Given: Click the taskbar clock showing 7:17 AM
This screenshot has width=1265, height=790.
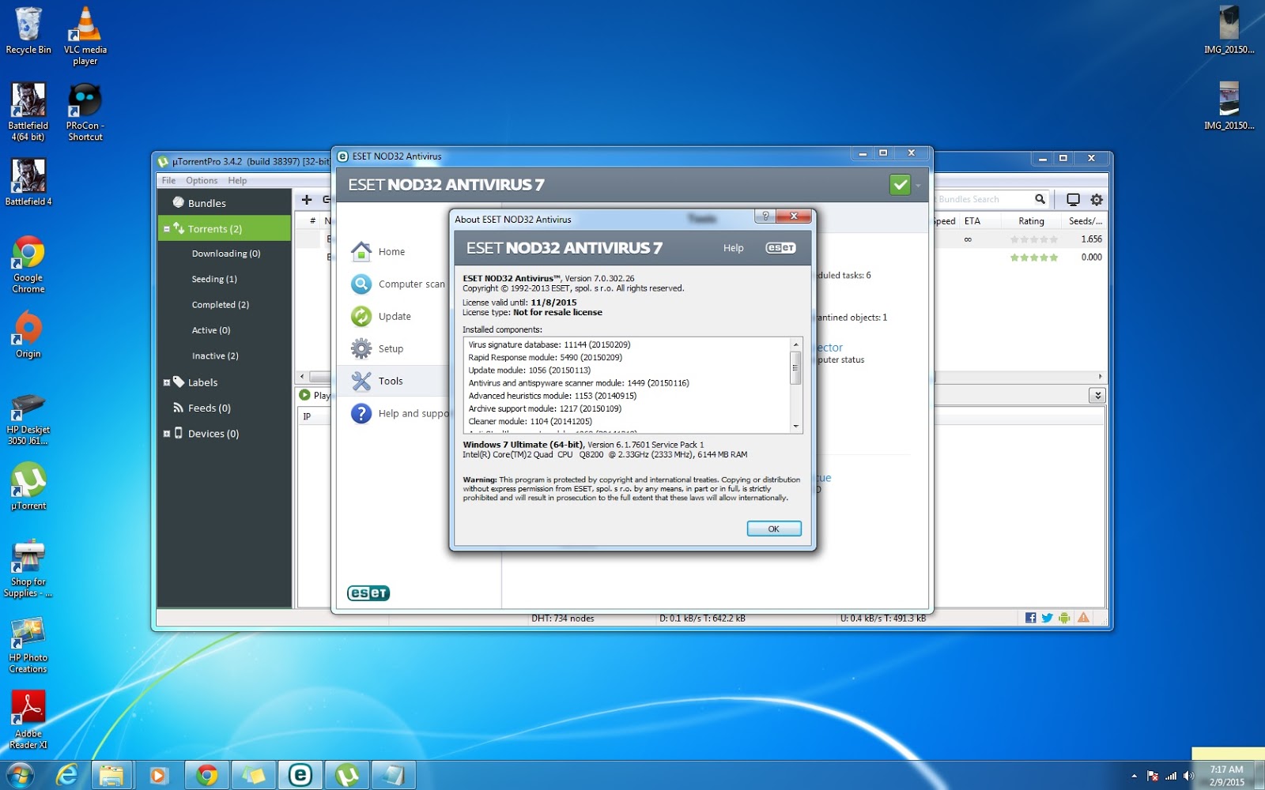Looking at the screenshot, I should pos(1226,776).
